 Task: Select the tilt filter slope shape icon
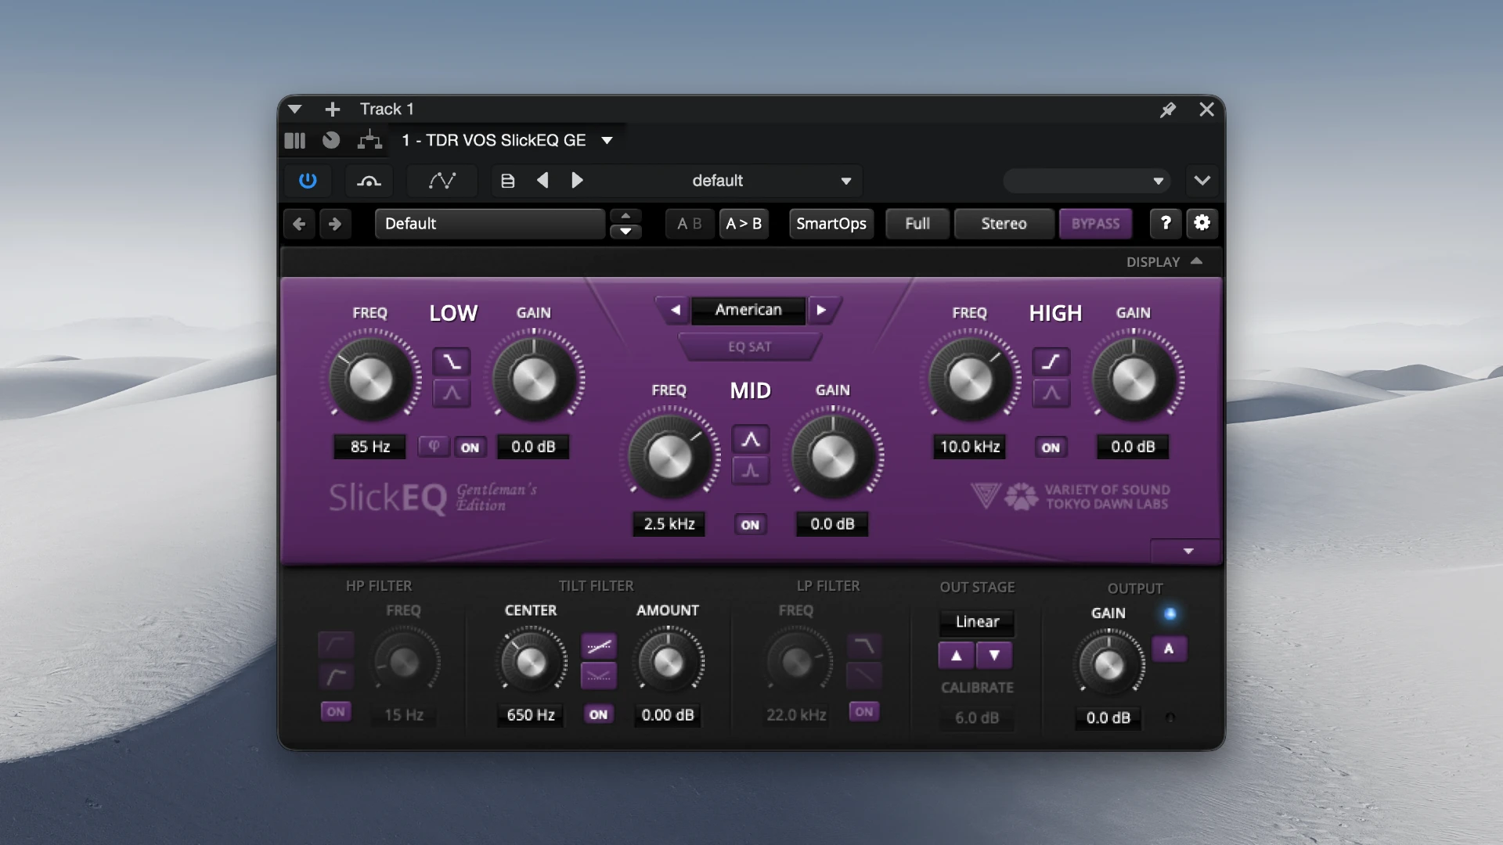[x=599, y=646]
